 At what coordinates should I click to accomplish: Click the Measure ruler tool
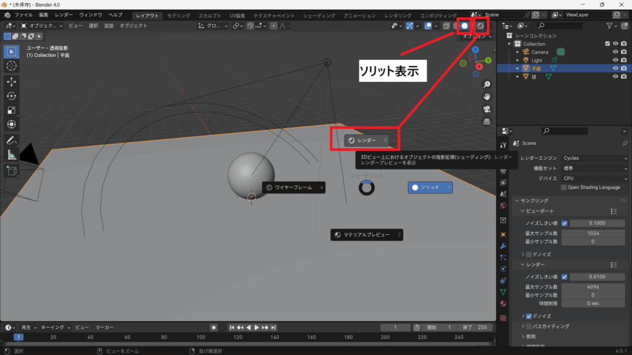click(x=11, y=155)
